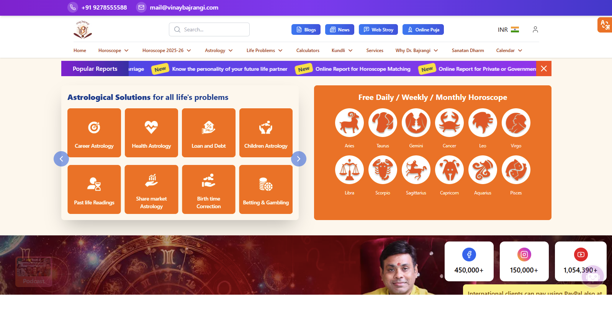
Task: Click the phone icon in top bar
Action: (73, 7)
